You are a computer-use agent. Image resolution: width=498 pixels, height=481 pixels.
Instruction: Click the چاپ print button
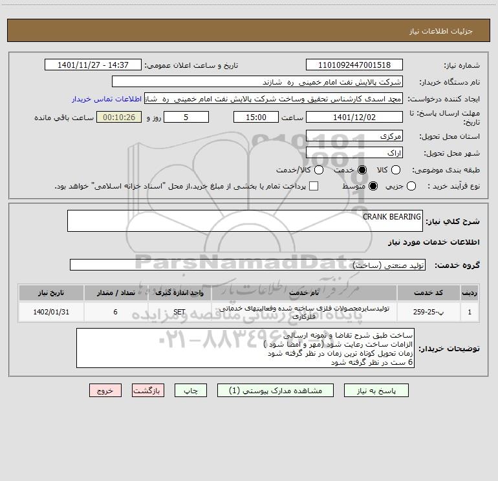point(191,391)
